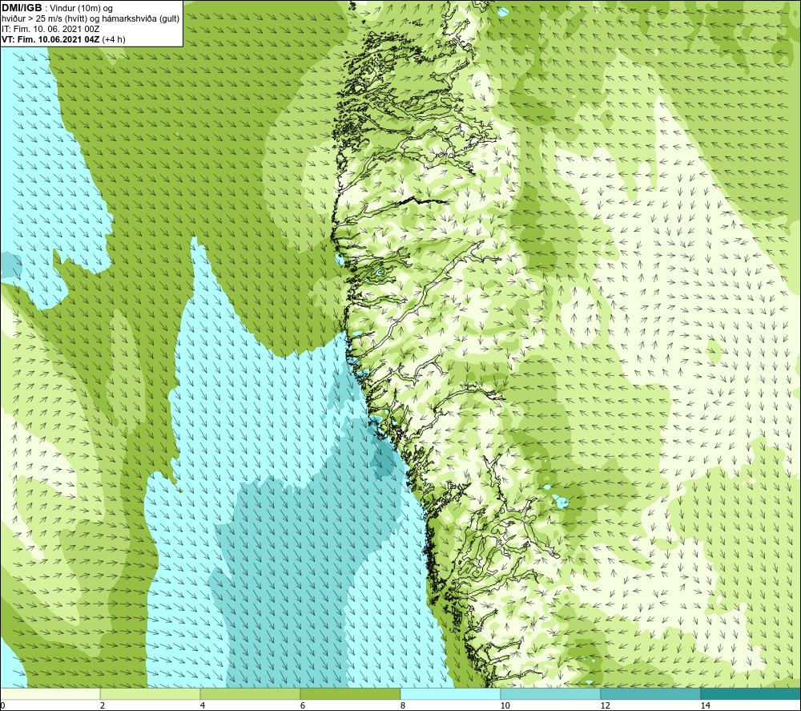Click the scale label '12'
Image resolution: width=801 pixels, height=711 pixels.
pos(605,705)
